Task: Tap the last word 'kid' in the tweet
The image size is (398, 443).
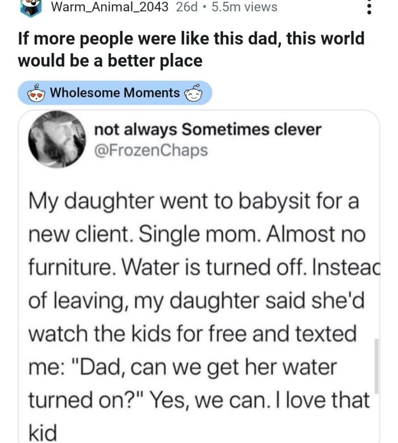Action: (x=42, y=432)
